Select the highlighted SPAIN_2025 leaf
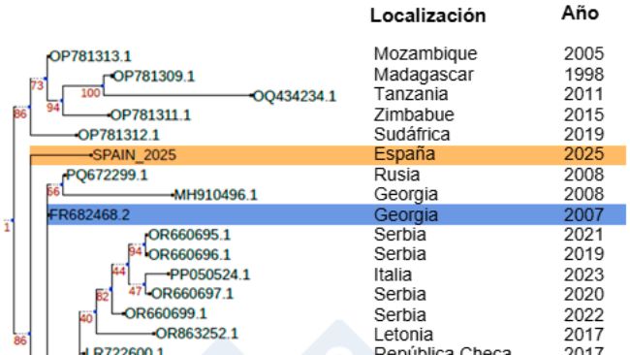This screenshot has width=630, height=355. pos(134,155)
